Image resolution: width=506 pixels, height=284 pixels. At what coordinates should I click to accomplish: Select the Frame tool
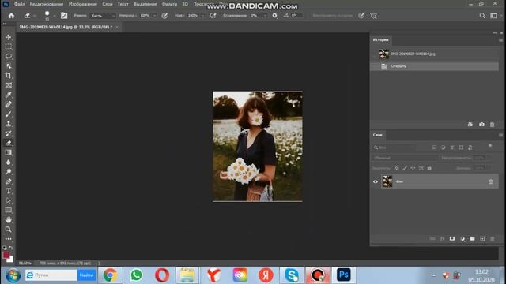pos(9,85)
